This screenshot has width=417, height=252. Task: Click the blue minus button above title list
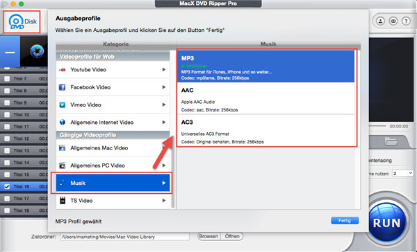click(10, 52)
